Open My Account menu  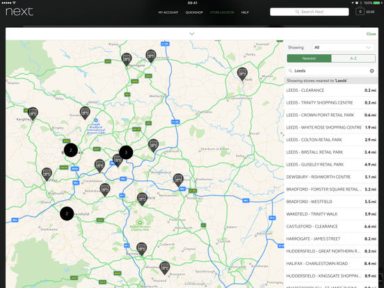[x=168, y=13]
